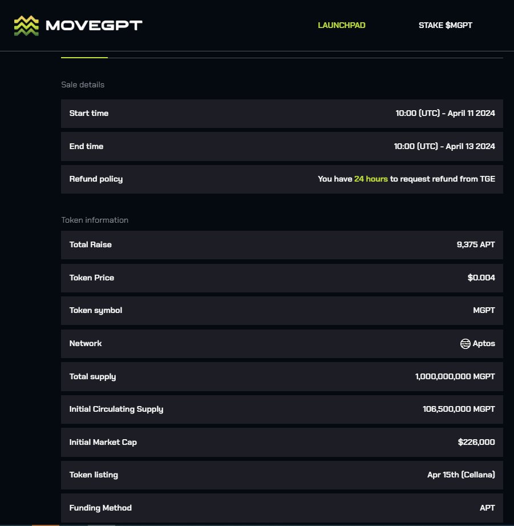This screenshot has width=514, height=526.
Task: Select the Aptos network name
Action: 484,343
